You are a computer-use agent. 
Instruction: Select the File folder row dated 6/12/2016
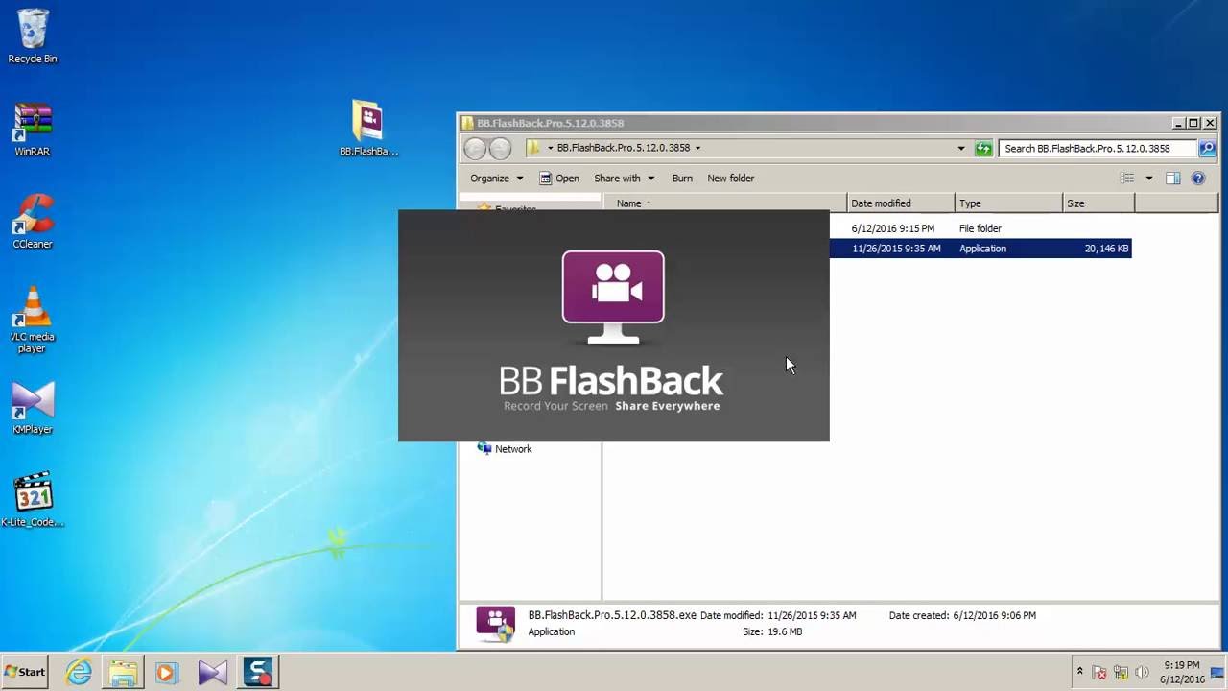click(980, 228)
